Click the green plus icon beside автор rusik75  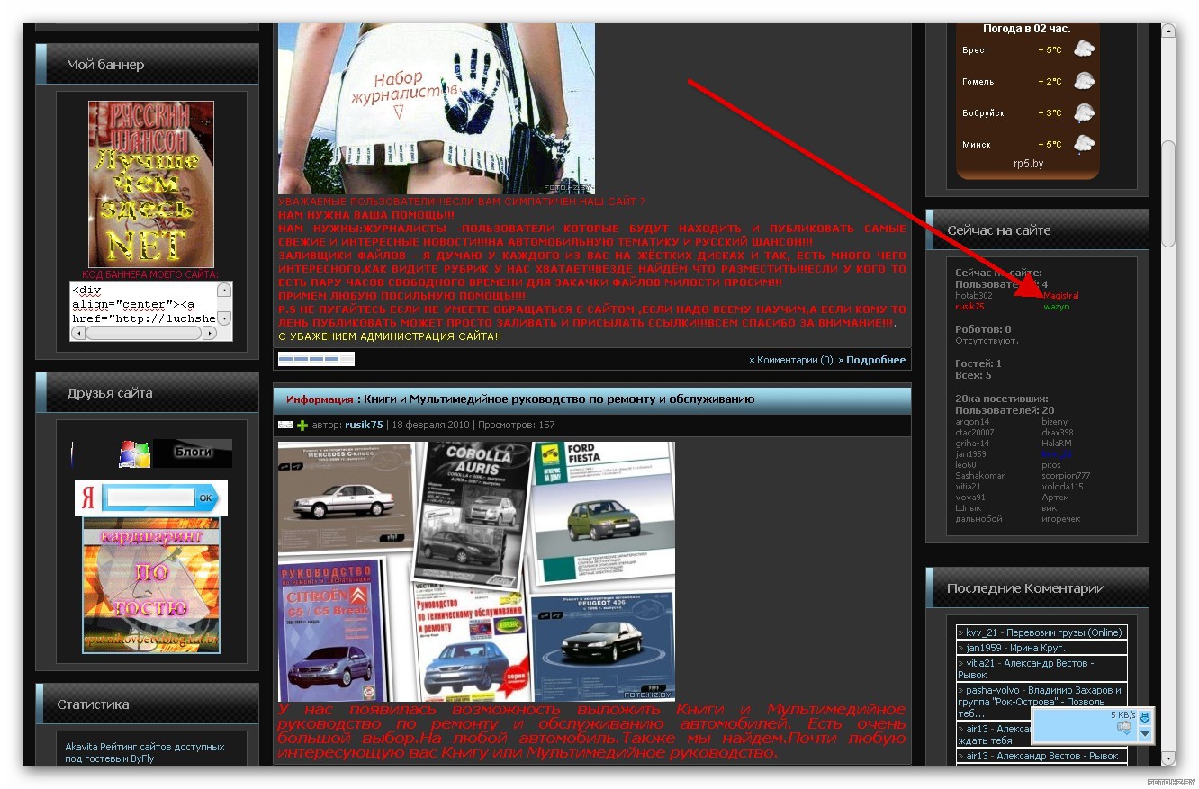(x=302, y=425)
